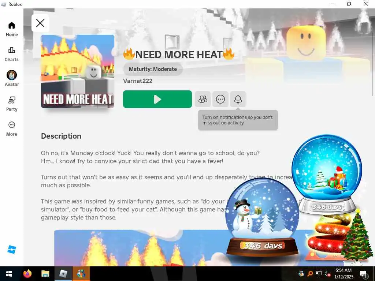Open Party in sidebar

[11, 104]
